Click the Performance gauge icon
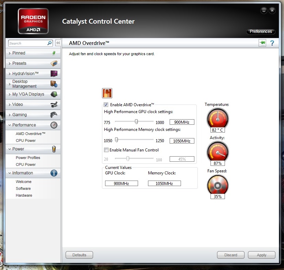The image size is (284, 270). pos(54,125)
